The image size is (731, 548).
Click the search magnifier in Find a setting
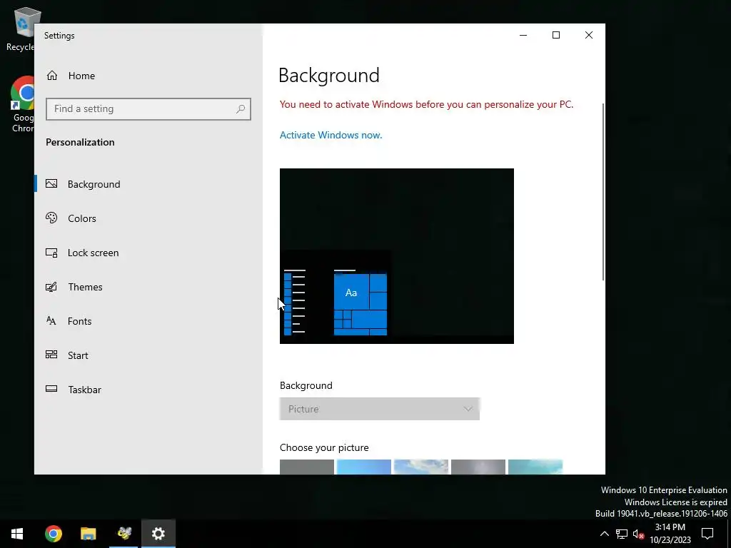pos(241,109)
